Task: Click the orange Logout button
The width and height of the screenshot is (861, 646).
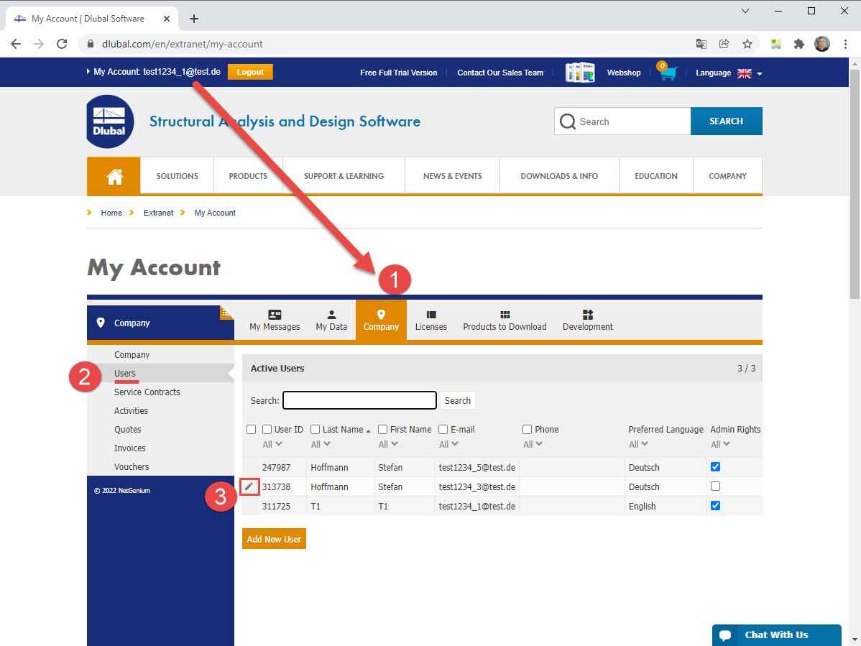Action: point(250,72)
